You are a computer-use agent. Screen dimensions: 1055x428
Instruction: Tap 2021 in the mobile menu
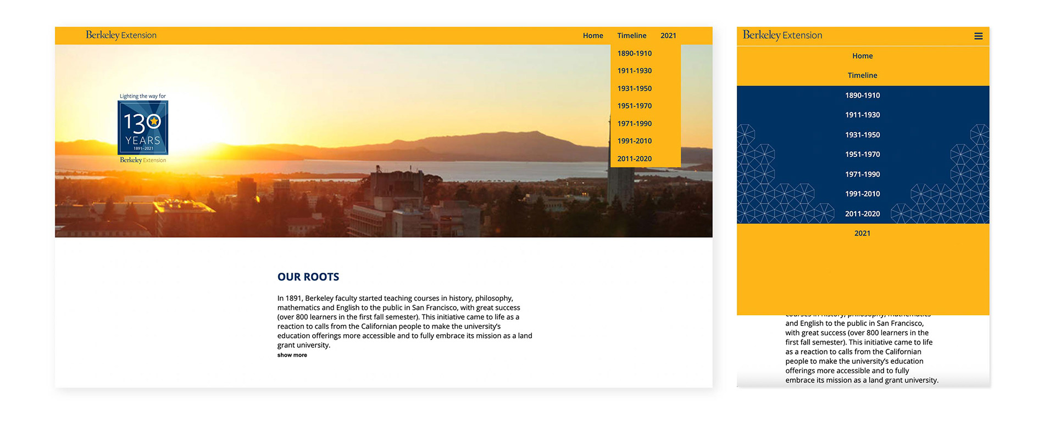[x=863, y=234]
